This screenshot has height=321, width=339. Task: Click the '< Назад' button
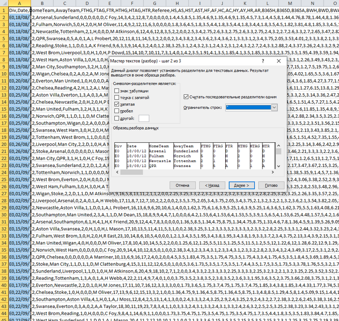(212, 185)
